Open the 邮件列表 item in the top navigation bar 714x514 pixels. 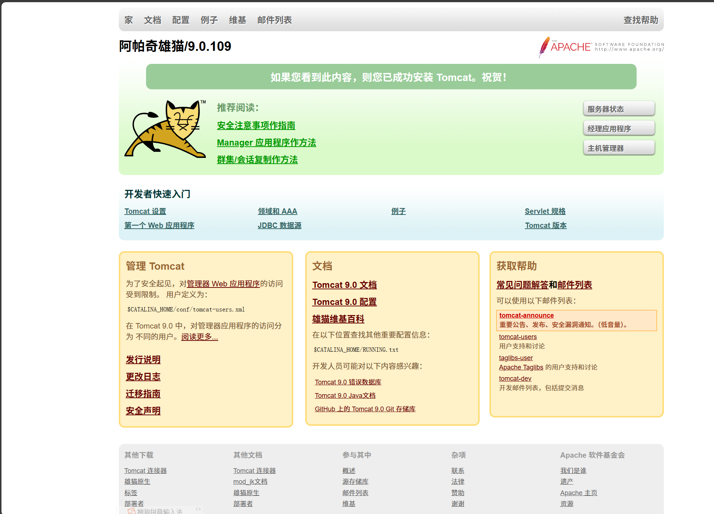[x=275, y=20]
